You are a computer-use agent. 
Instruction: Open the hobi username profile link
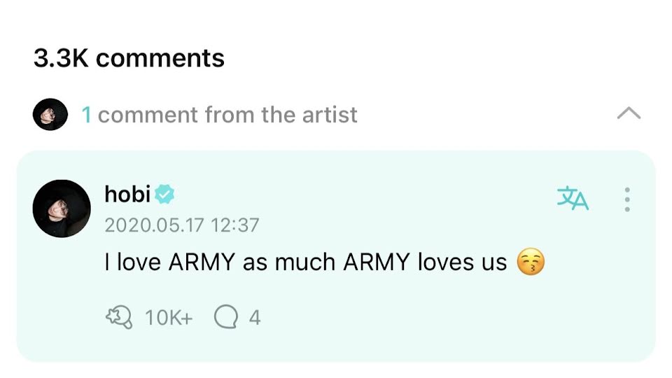[x=127, y=195]
